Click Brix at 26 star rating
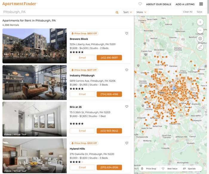 (77, 124)
